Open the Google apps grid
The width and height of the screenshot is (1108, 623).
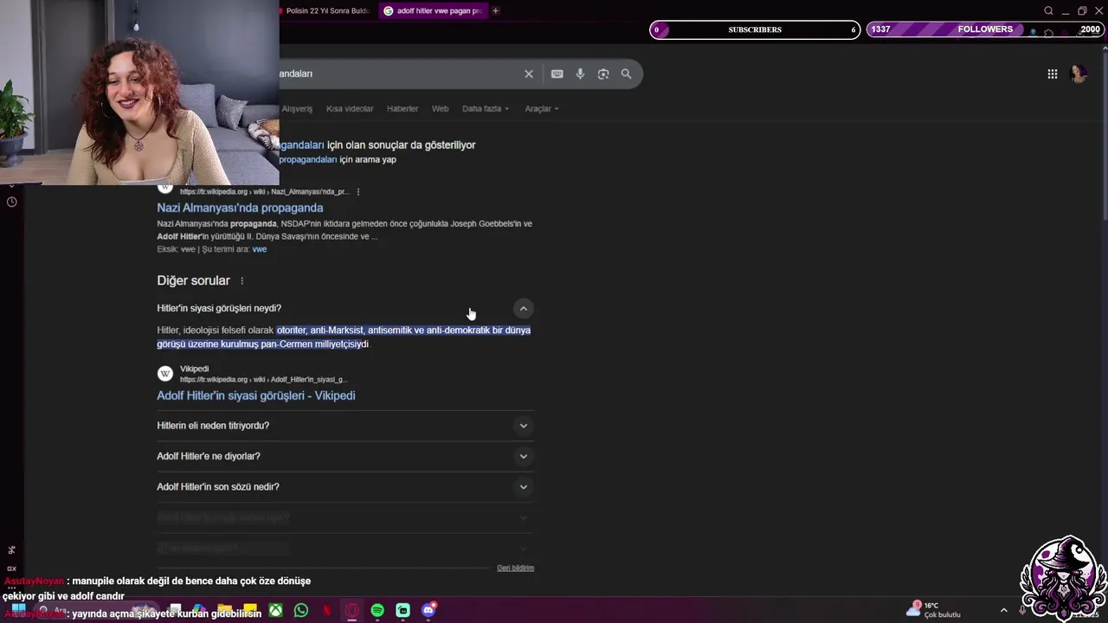[x=1053, y=74]
